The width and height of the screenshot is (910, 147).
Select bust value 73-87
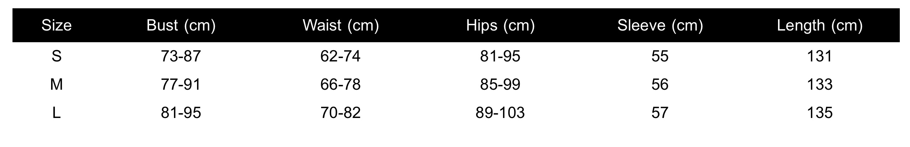[181, 56]
